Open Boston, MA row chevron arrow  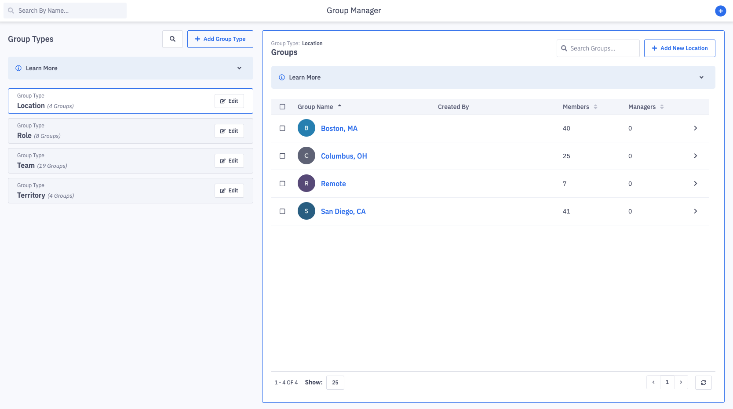point(695,128)
